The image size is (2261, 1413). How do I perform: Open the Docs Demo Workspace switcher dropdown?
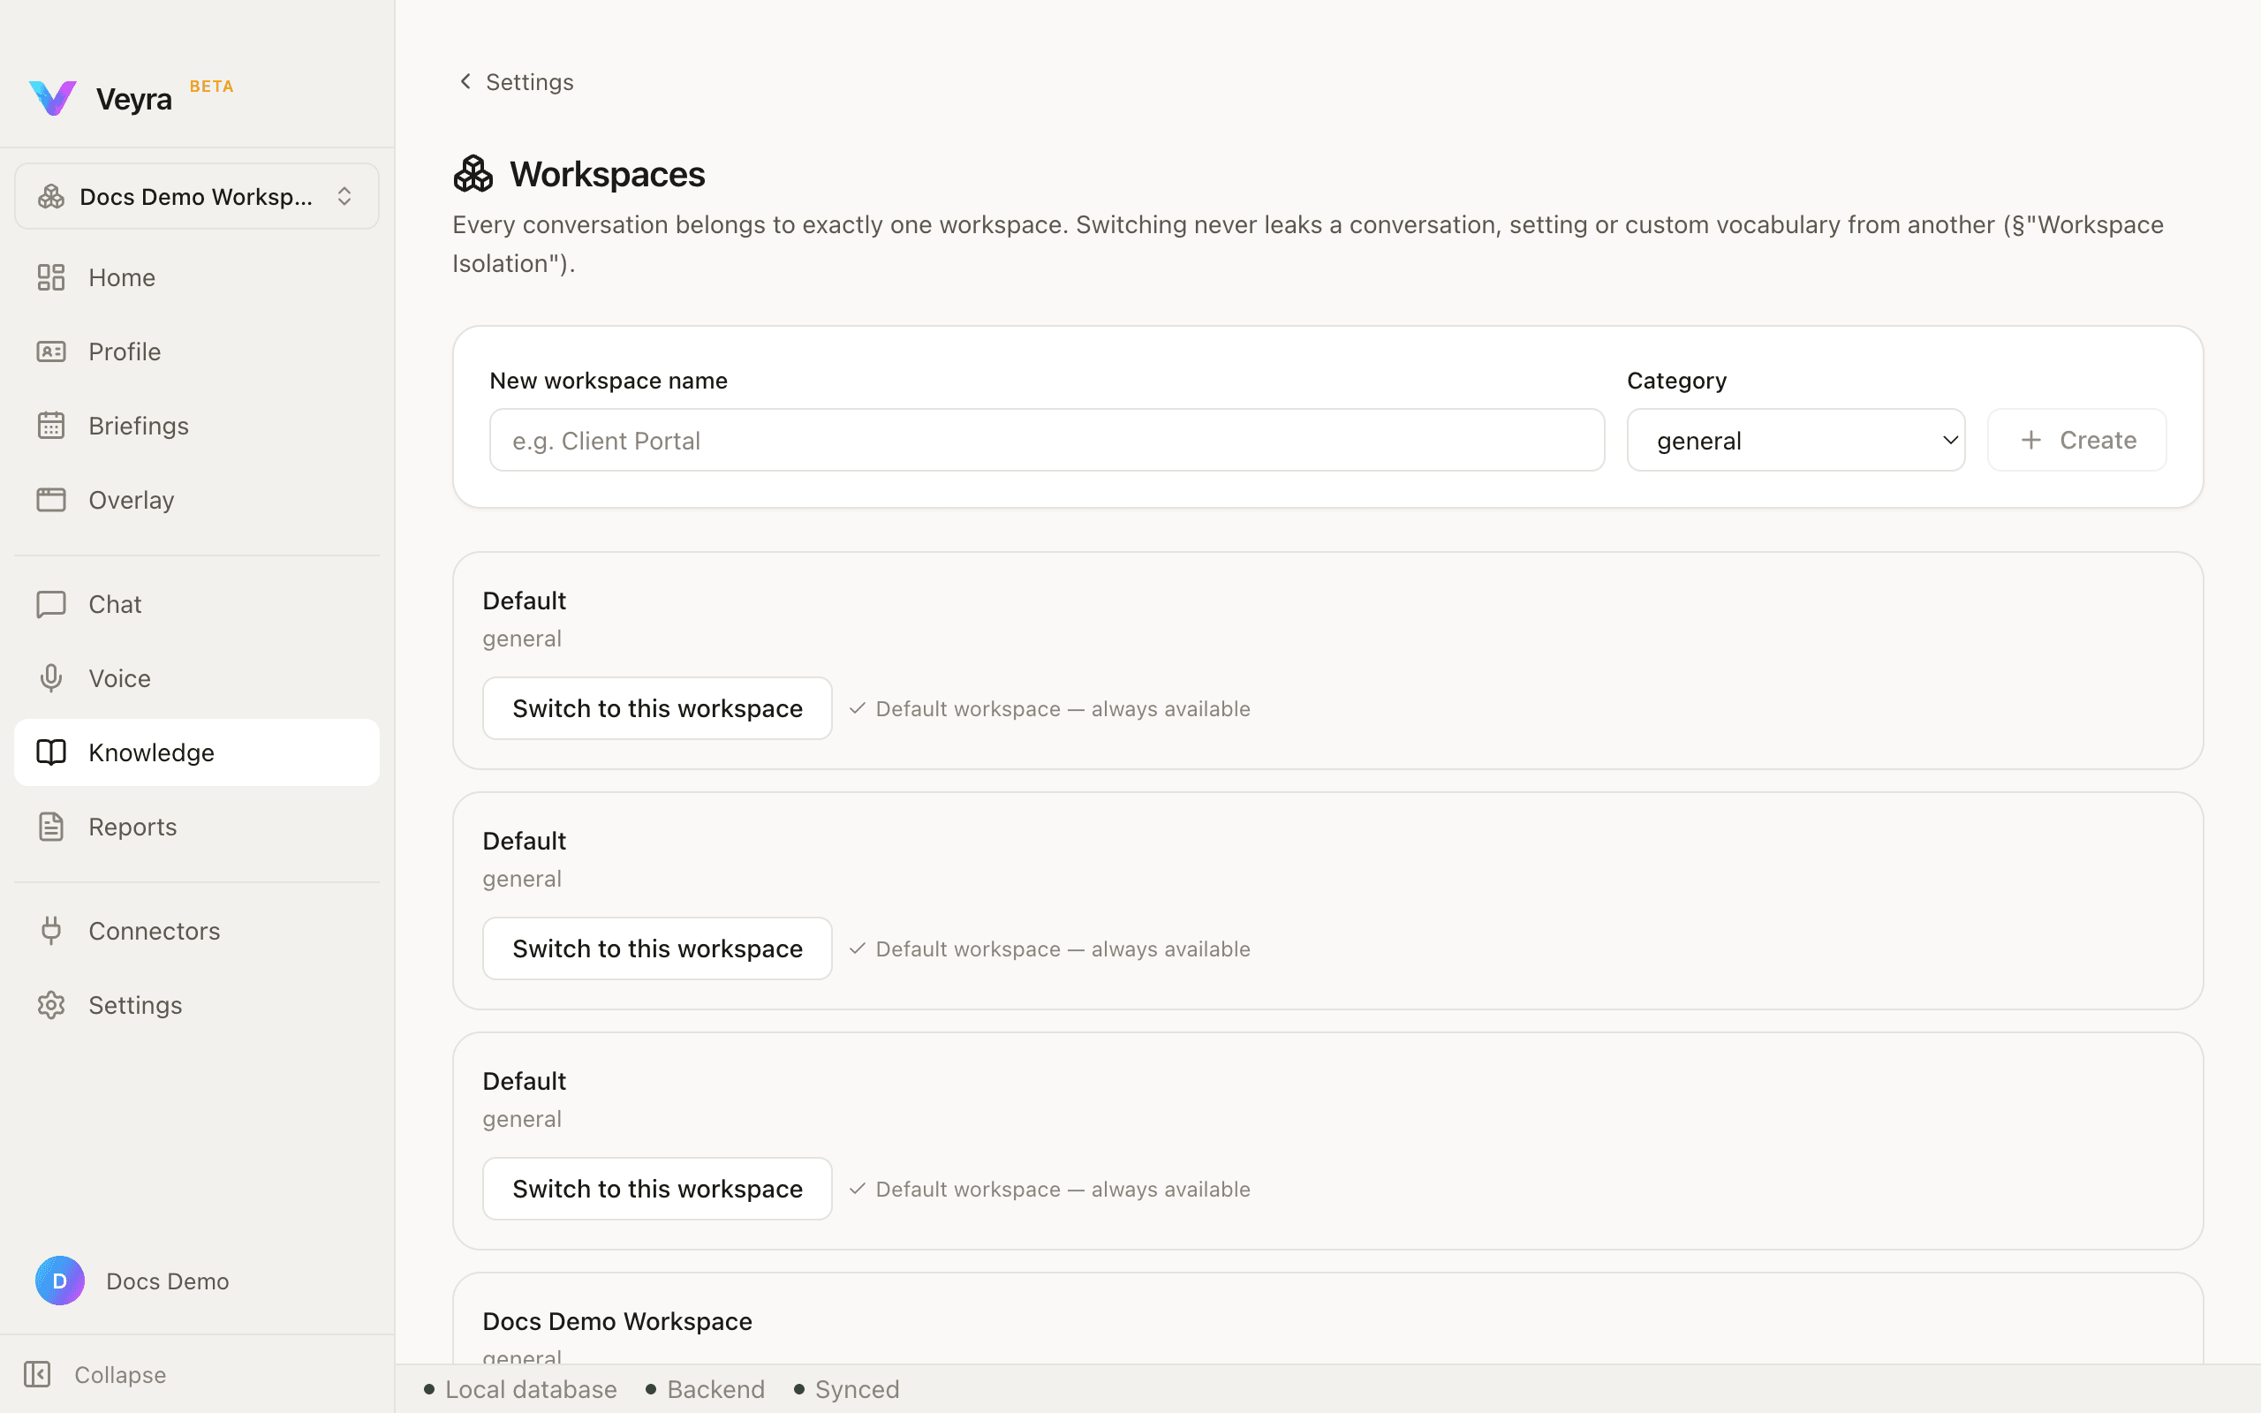click(x=197, y=196)
